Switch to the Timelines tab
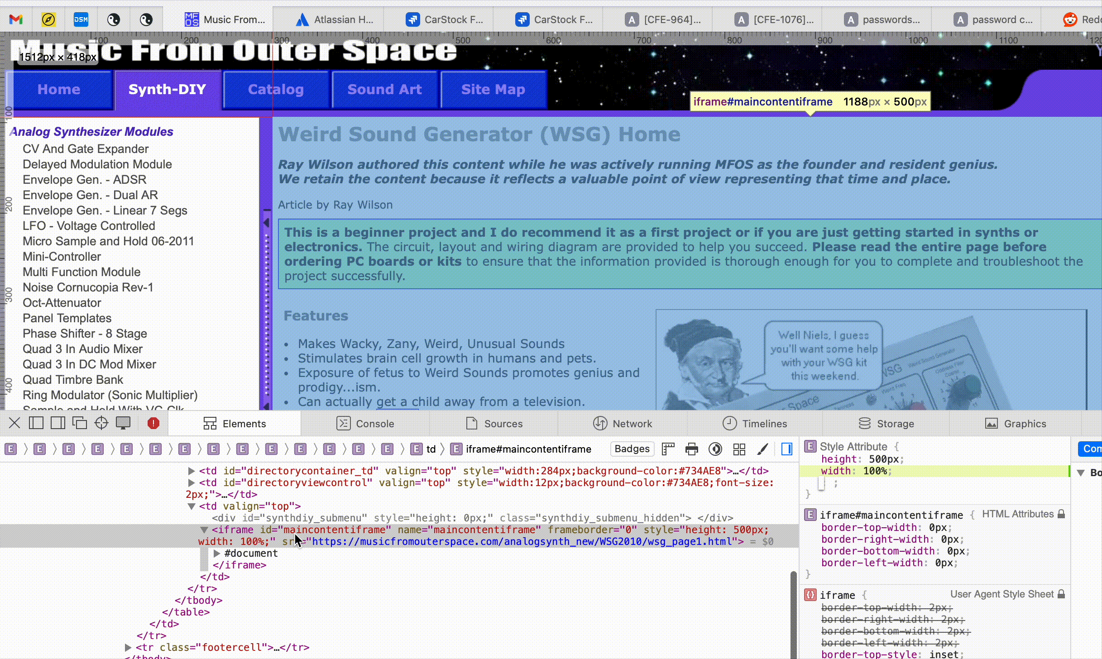Image resolution: width=1102 pixels, height=659 pixels. click(754, 424)
